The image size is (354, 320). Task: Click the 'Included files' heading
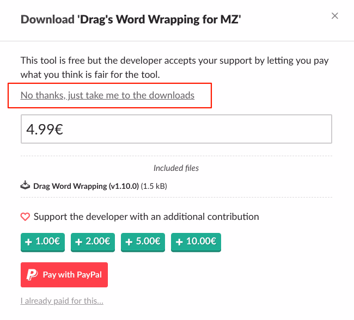(176, 168)
